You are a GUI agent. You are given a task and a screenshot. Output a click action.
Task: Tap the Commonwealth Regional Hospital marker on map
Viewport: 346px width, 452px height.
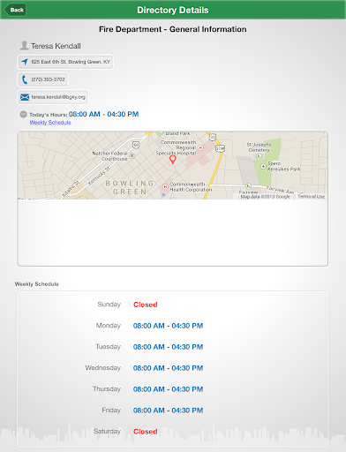tap(200, 147)
